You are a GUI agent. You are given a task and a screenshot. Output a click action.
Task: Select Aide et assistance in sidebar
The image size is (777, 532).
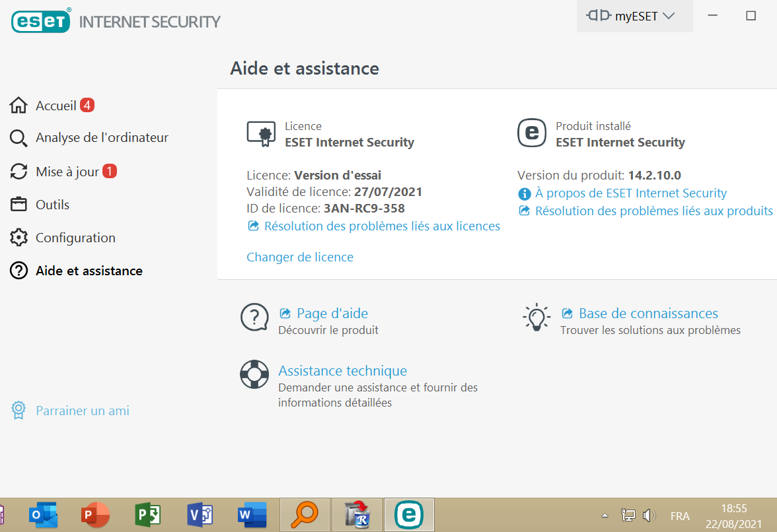click(89, 271)
